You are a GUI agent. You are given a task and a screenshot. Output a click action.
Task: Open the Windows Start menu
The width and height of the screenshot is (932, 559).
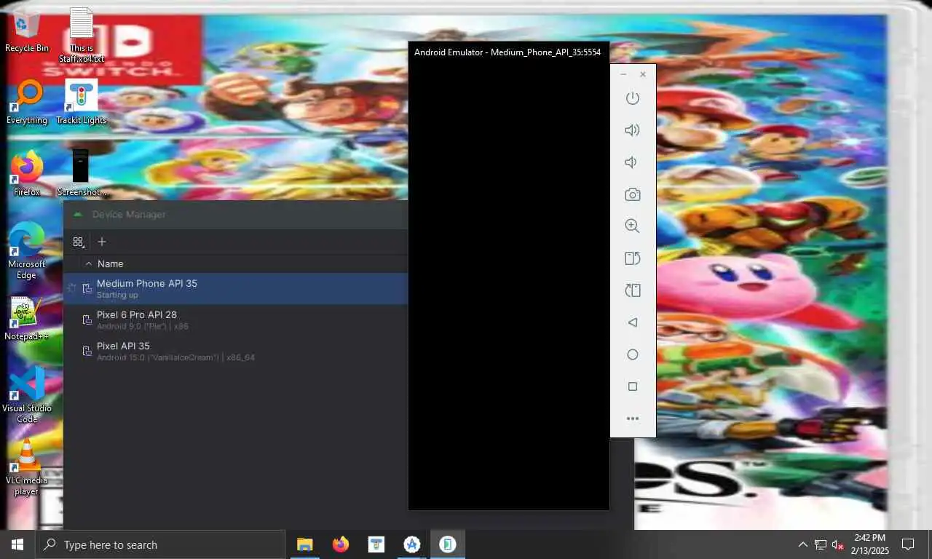(x=17, y=544)
